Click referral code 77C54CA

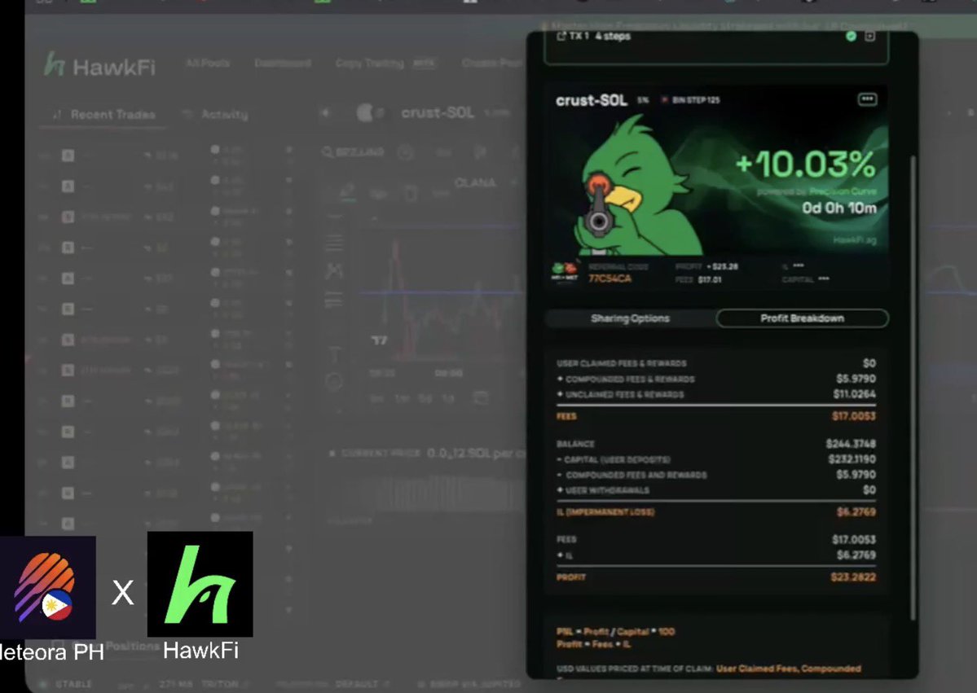610,279
